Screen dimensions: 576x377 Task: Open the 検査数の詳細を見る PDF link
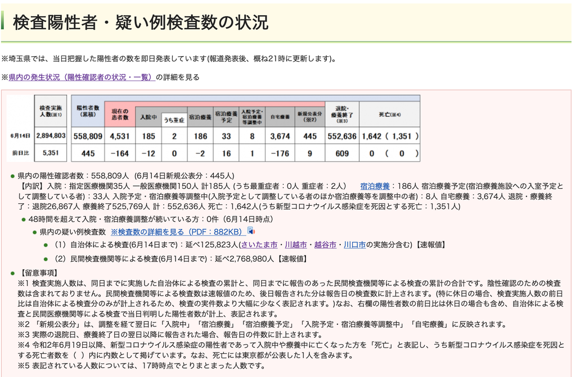point(178,231)
